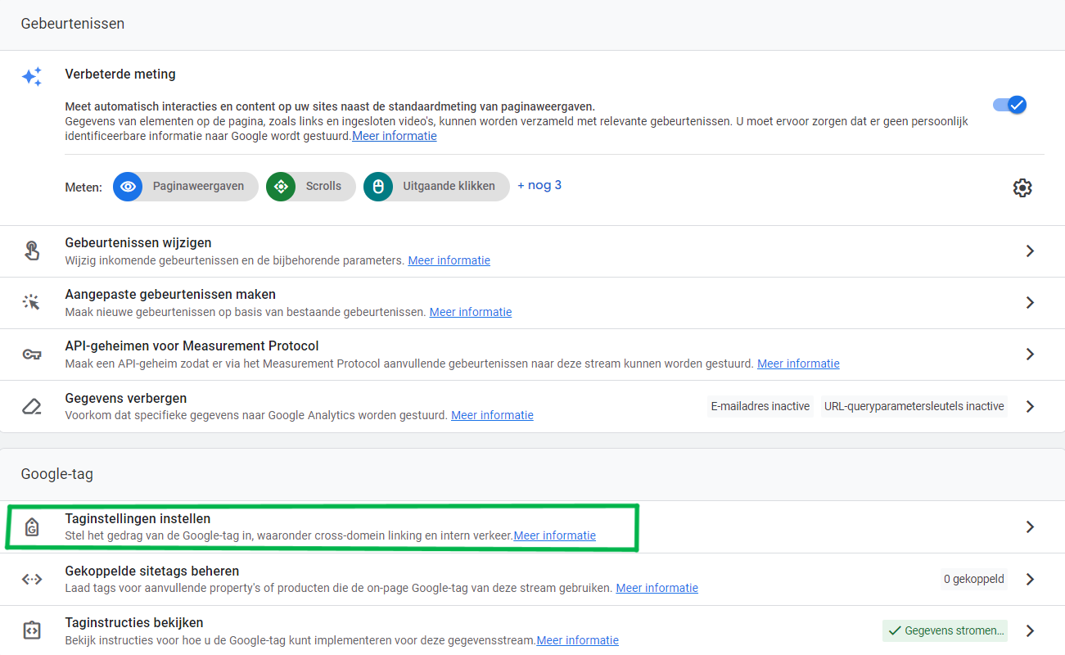Click the key icon for API-geheimen
The height and width of the screenshot is (655, 1065).
[x=32, y=355]
